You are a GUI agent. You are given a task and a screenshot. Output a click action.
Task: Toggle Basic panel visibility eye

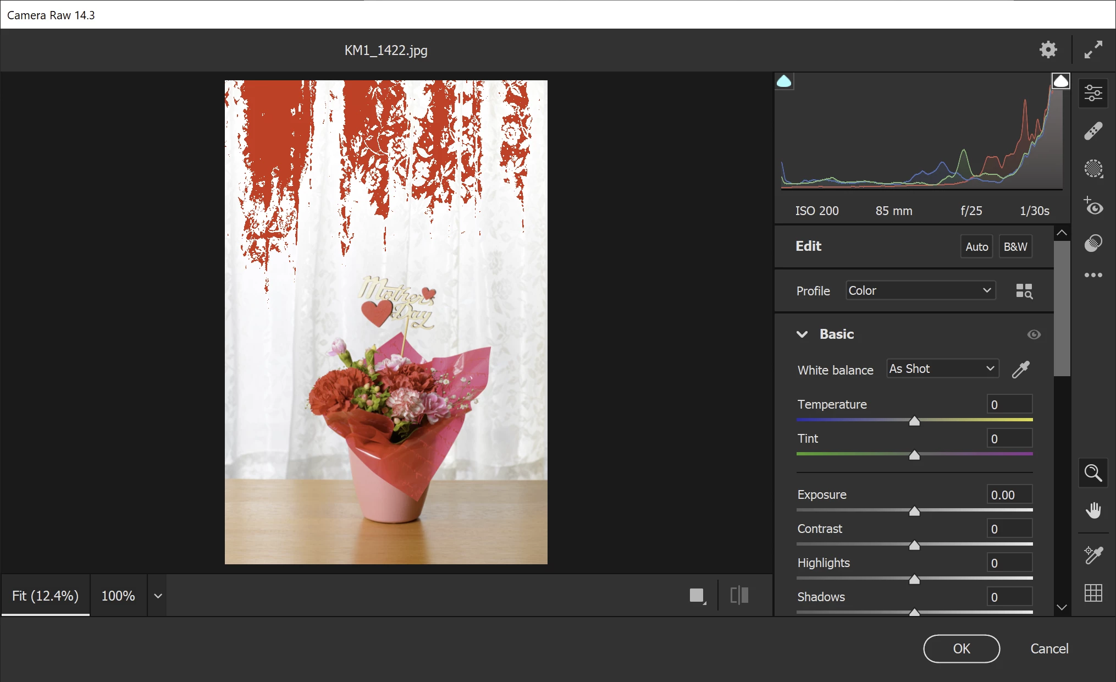1034,334
